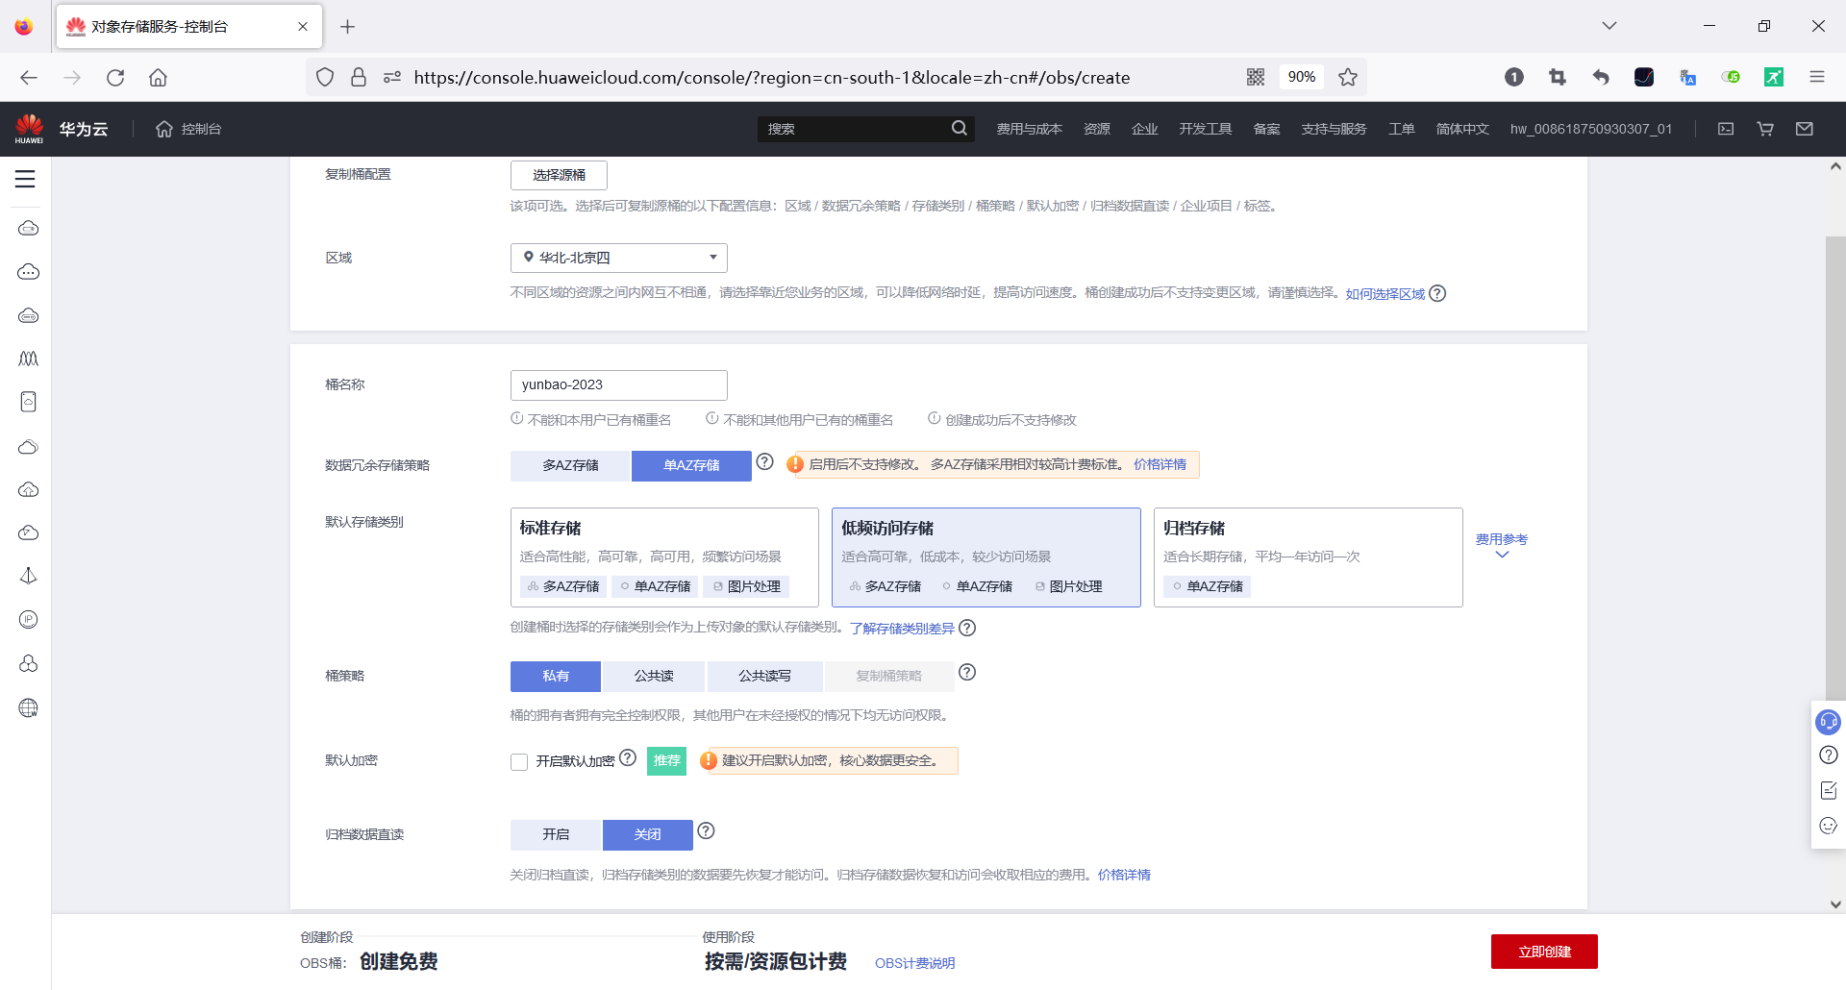Open the 资源 menu
Image resolution: width=1846 pixels, height=990 pixels.
[1097, 129]
